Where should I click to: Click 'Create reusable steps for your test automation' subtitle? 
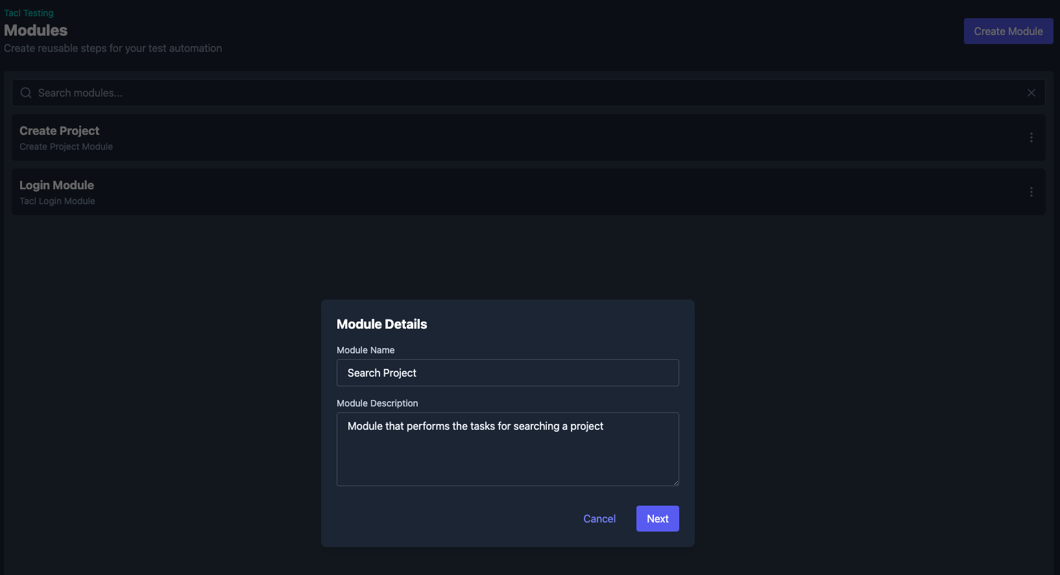pyautogui.click(x=113, y=48)
